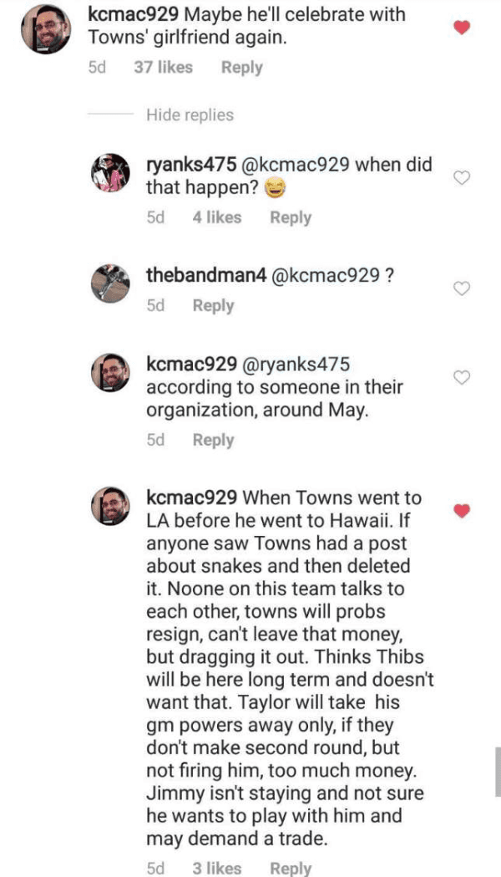Open kcmac929's avatar on the top comment

tap(42, 29)
